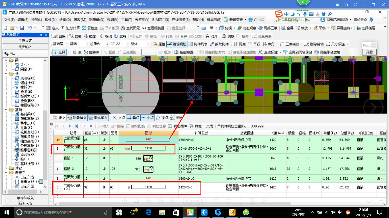Click the 汇总计算 sum calculate tool
389x218 pixels.
[70, 28]
